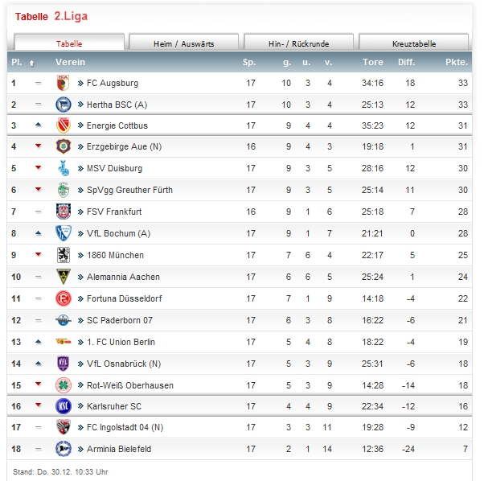The image size is (484, 481).
Task: Select the Tabelle tab
Action: coord(69,43)
